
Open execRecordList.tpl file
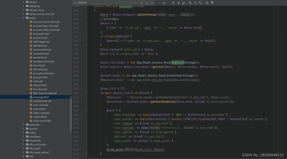click(x=43, y=61)
